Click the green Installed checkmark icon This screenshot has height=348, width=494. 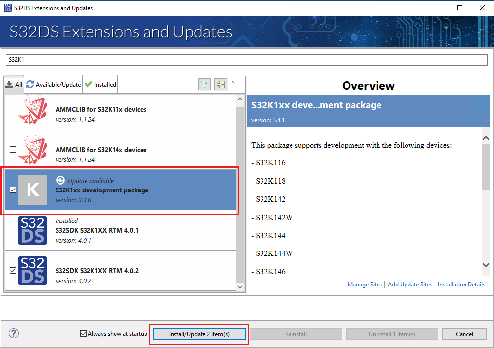click(88, 84)
